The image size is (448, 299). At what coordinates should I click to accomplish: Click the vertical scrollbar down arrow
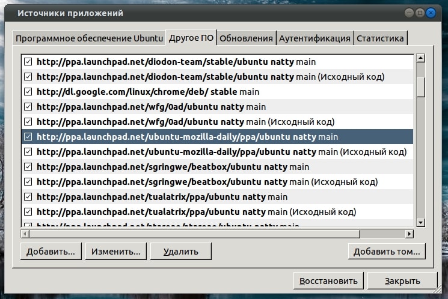tap(420, 223)
